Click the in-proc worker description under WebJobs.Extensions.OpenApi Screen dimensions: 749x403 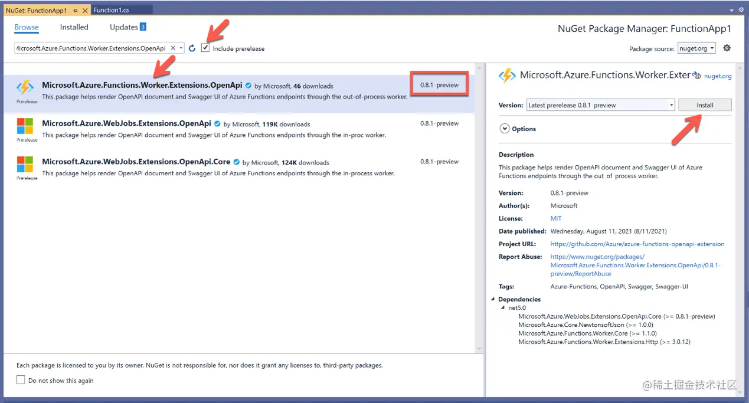tap(214, 135)
